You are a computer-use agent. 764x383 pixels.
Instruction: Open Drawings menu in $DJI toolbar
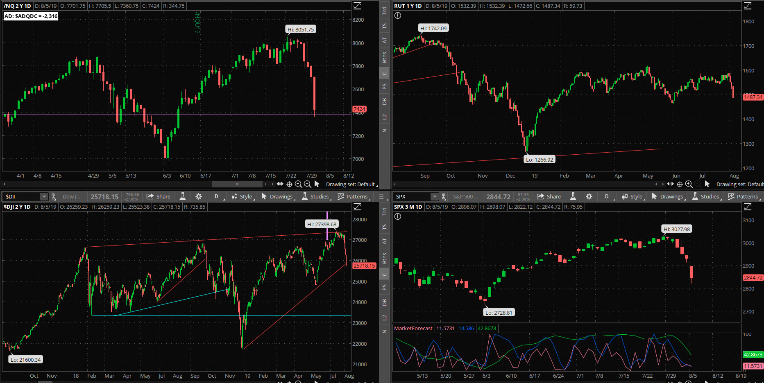pyautogui.click(x=278, y=196)
